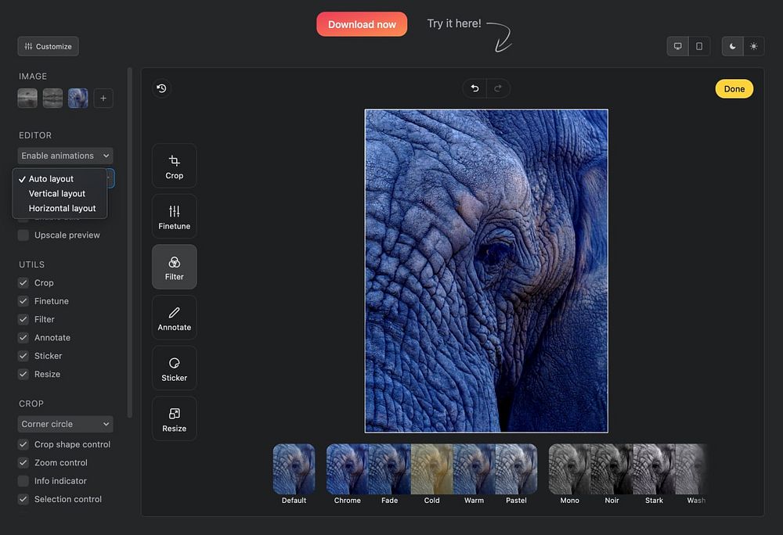Click the revert history icon
The height and width of the screenshot is (535, 783).
point(161,88)
